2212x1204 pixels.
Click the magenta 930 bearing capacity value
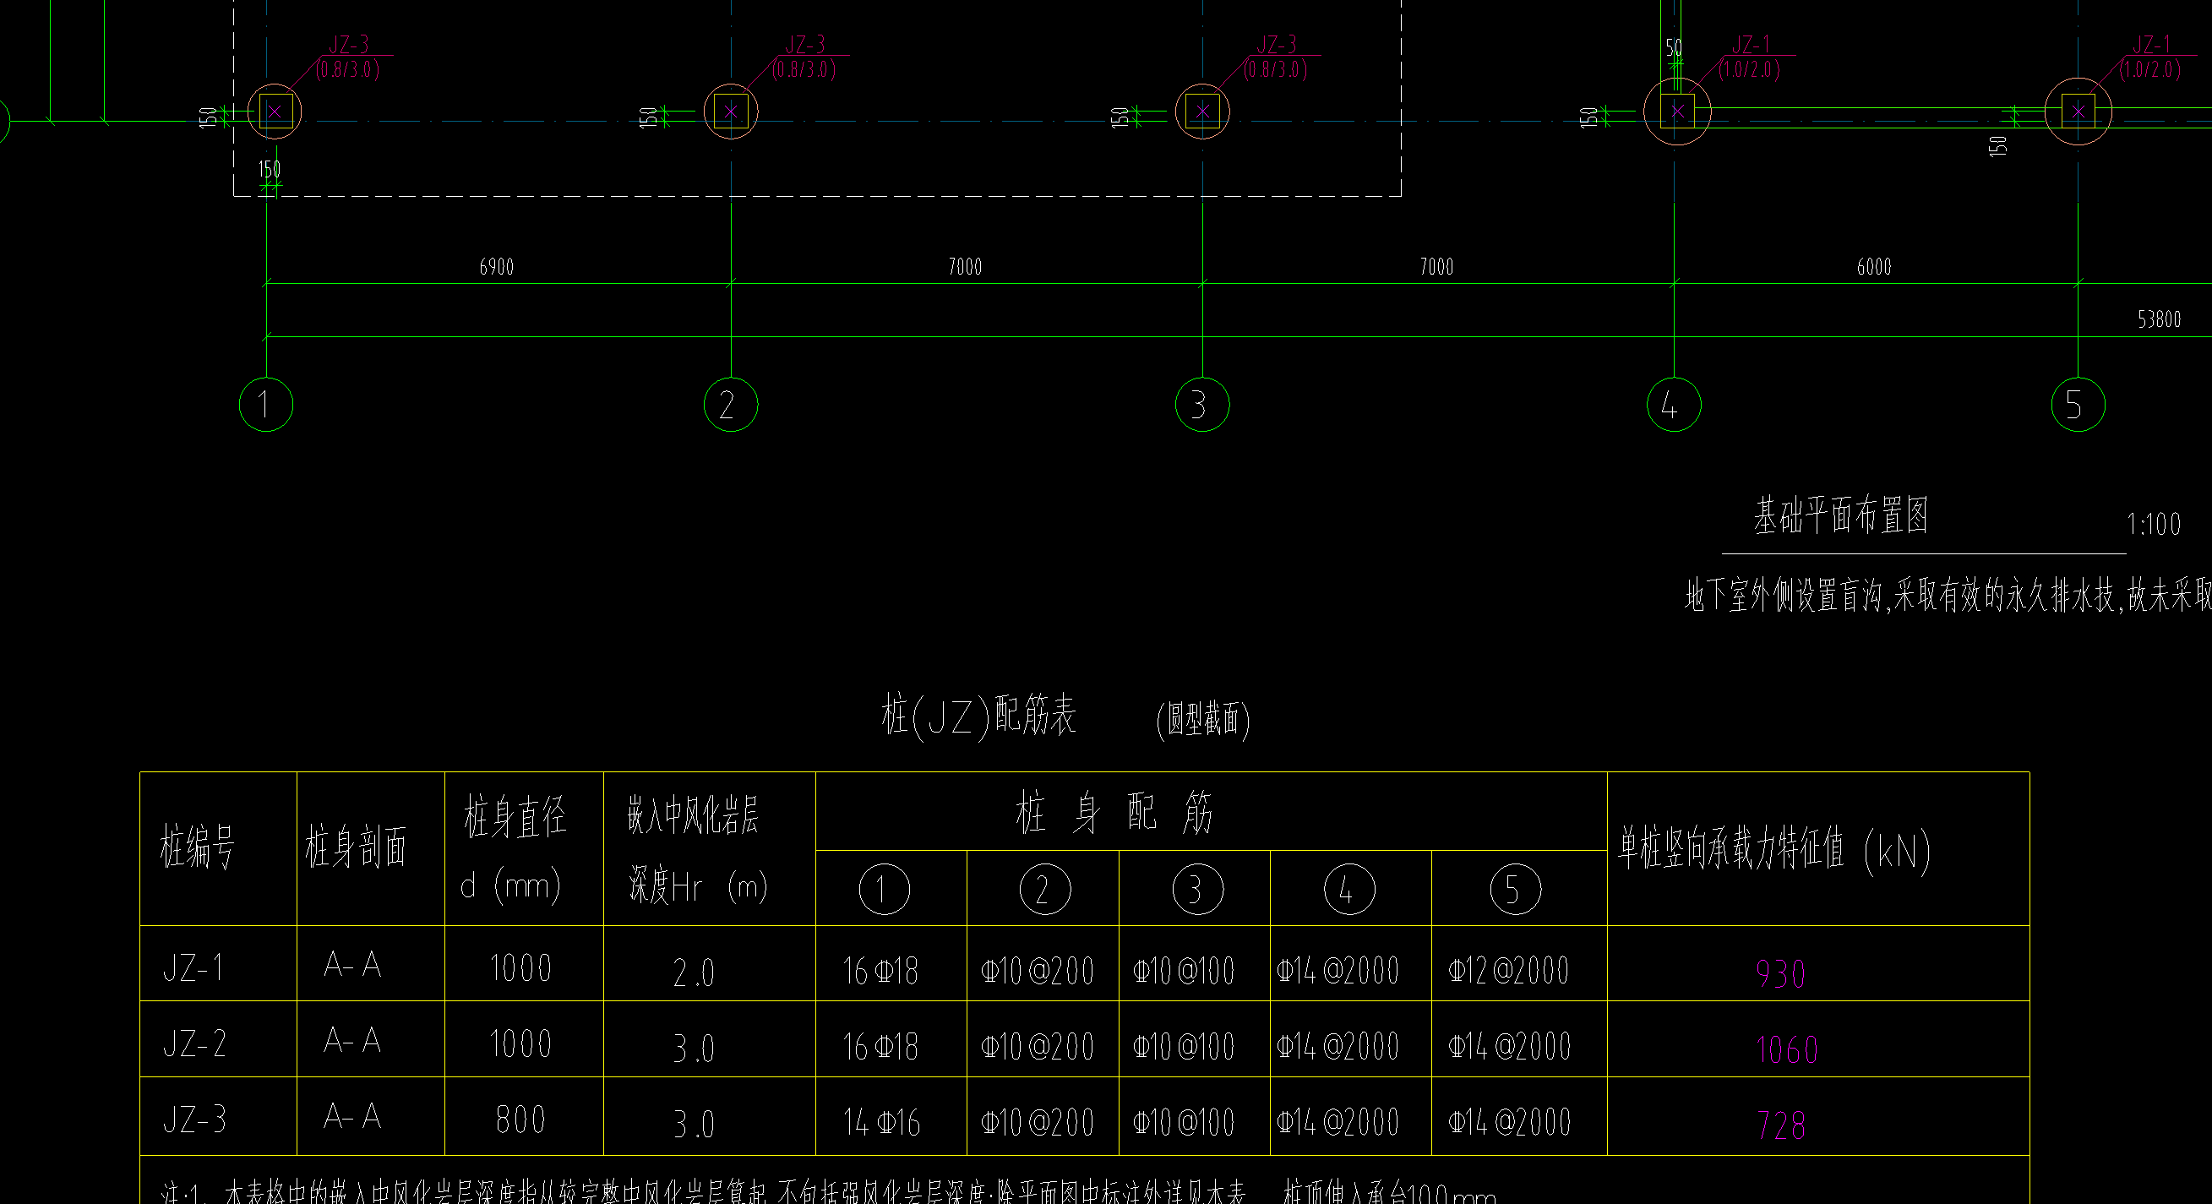point(1780,974)
